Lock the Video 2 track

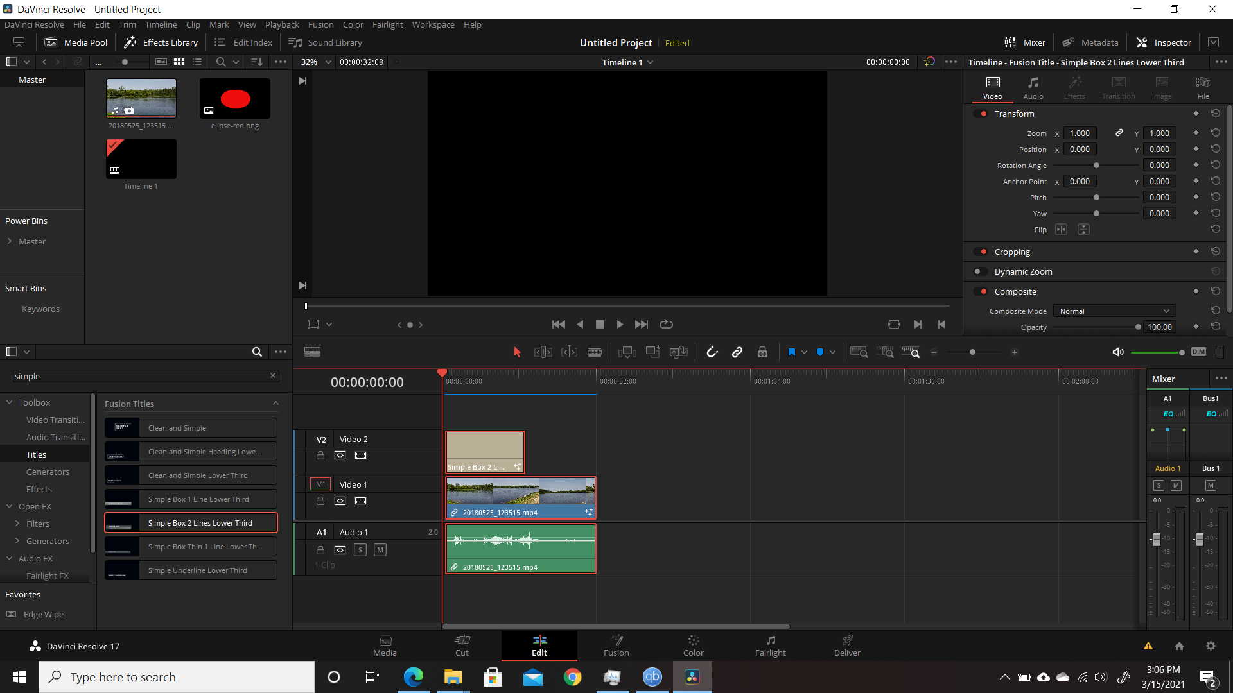coord(320,456)
